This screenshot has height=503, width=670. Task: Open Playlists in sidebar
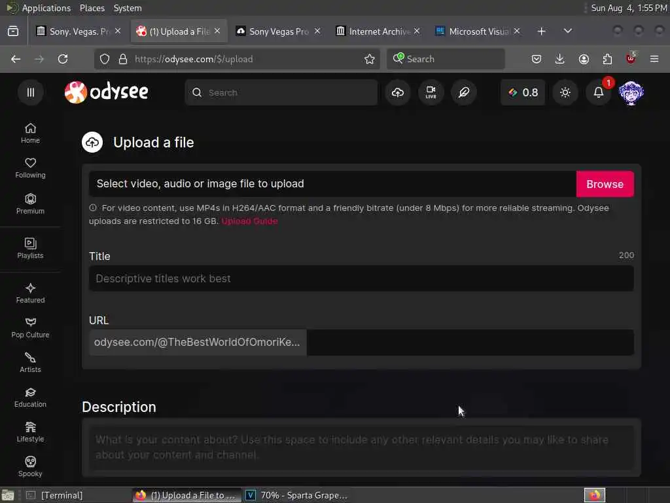[30, 248]
